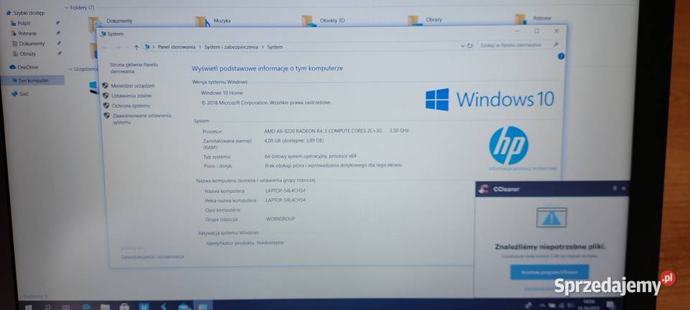
Task: Collapse the Foldery (7) group
Action: point(65,7)
